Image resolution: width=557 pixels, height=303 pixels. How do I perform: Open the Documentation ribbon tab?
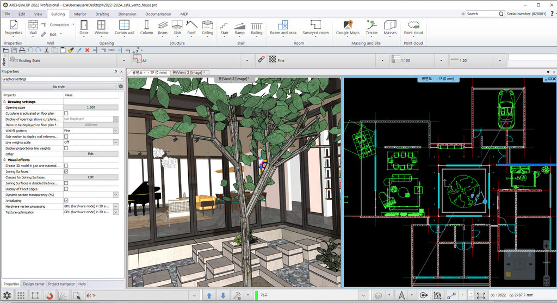[x=158, y=14]
